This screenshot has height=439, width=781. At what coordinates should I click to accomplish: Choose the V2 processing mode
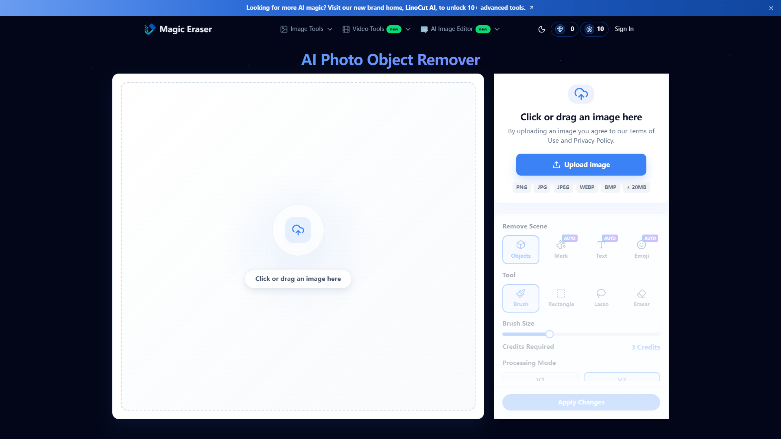click(622, 377)
